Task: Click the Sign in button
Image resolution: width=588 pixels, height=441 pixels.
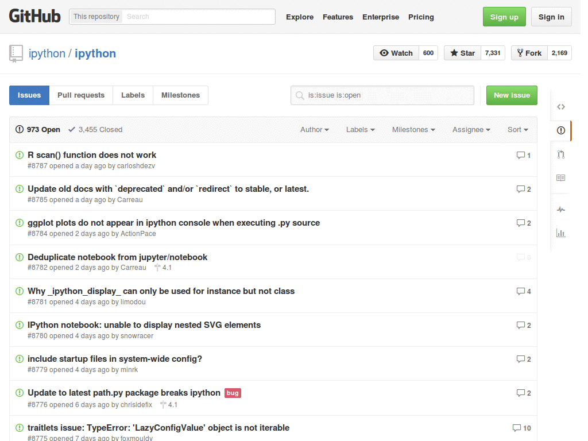Action: tap(551, 17)
